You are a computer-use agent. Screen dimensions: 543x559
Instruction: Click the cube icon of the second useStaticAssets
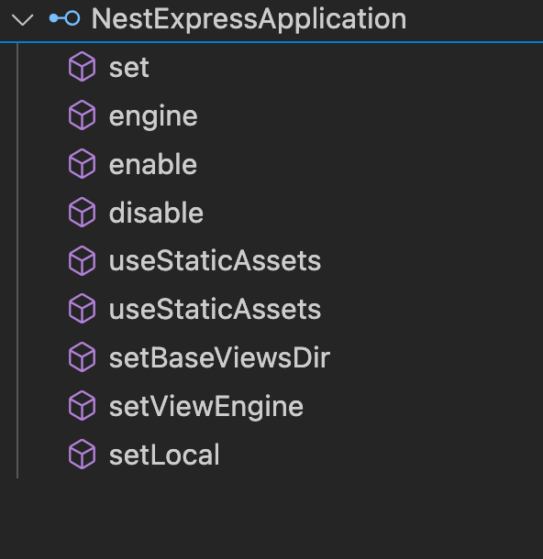[x=82, y=309]
